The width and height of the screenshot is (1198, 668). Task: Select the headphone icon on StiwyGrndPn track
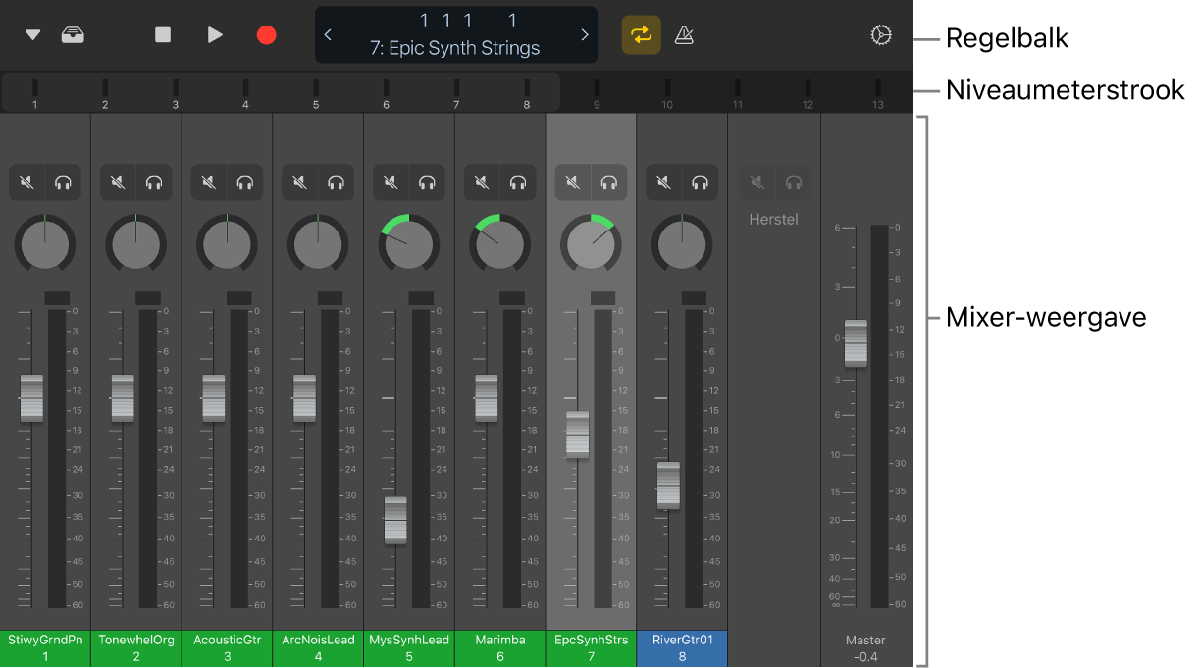(x=63, y=181)
